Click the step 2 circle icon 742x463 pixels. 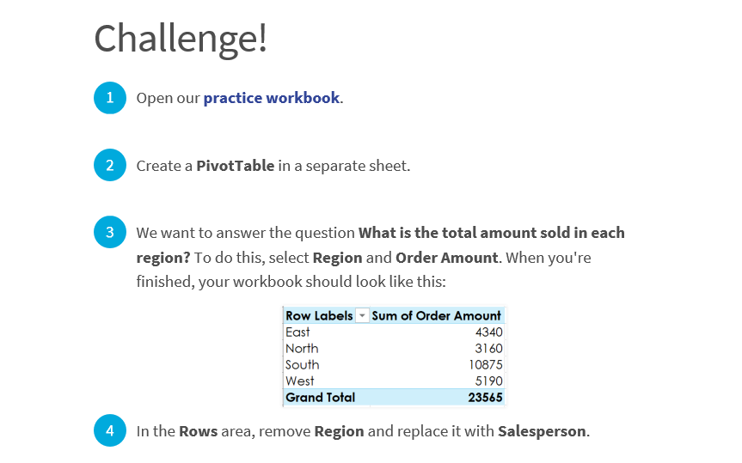coord(110,165)
